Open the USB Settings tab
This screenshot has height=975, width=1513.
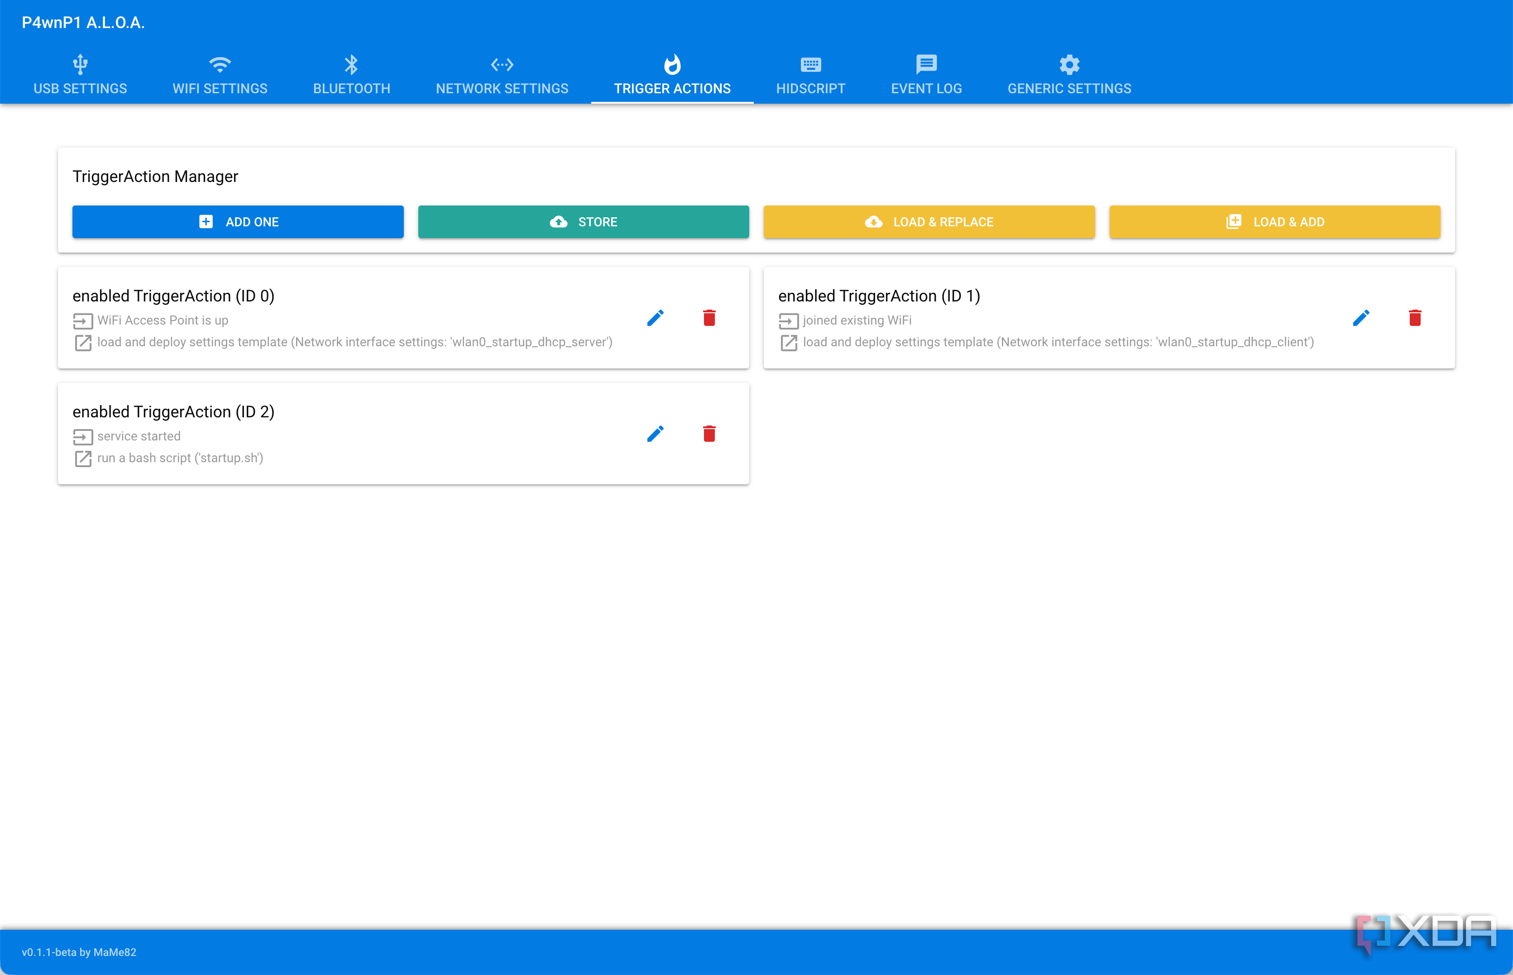81,75
